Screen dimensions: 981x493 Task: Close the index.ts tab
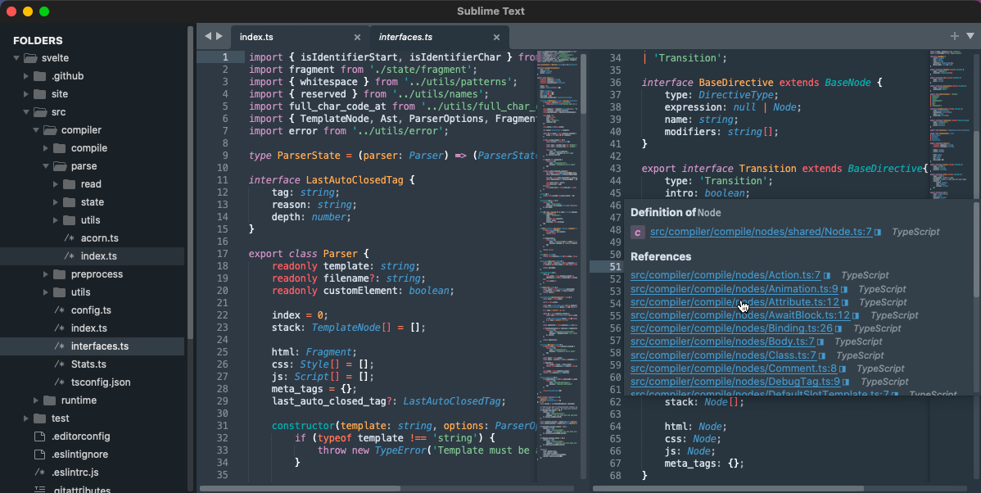pyautogui.click(x=357, y=38)
